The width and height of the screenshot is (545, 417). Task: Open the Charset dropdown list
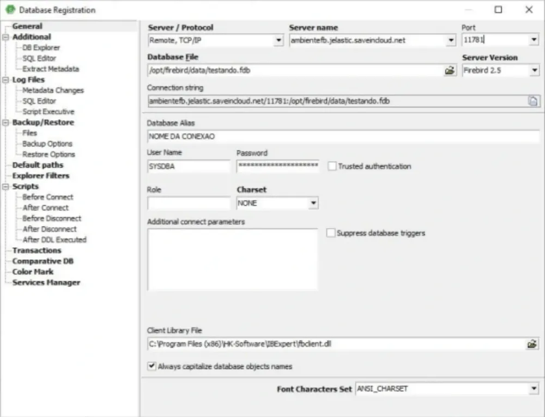tap(313, 203)
